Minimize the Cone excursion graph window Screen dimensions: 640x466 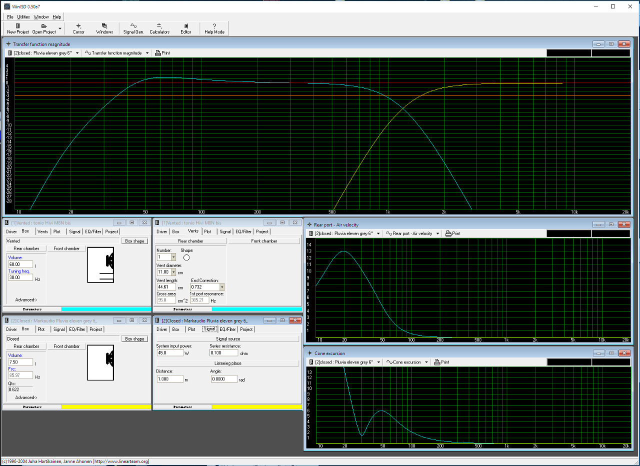pos(598,353)
